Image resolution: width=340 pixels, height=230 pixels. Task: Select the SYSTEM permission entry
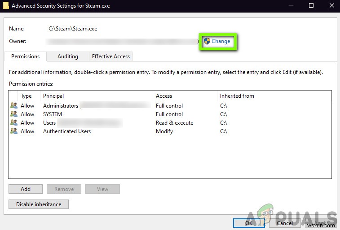(170, 114)
